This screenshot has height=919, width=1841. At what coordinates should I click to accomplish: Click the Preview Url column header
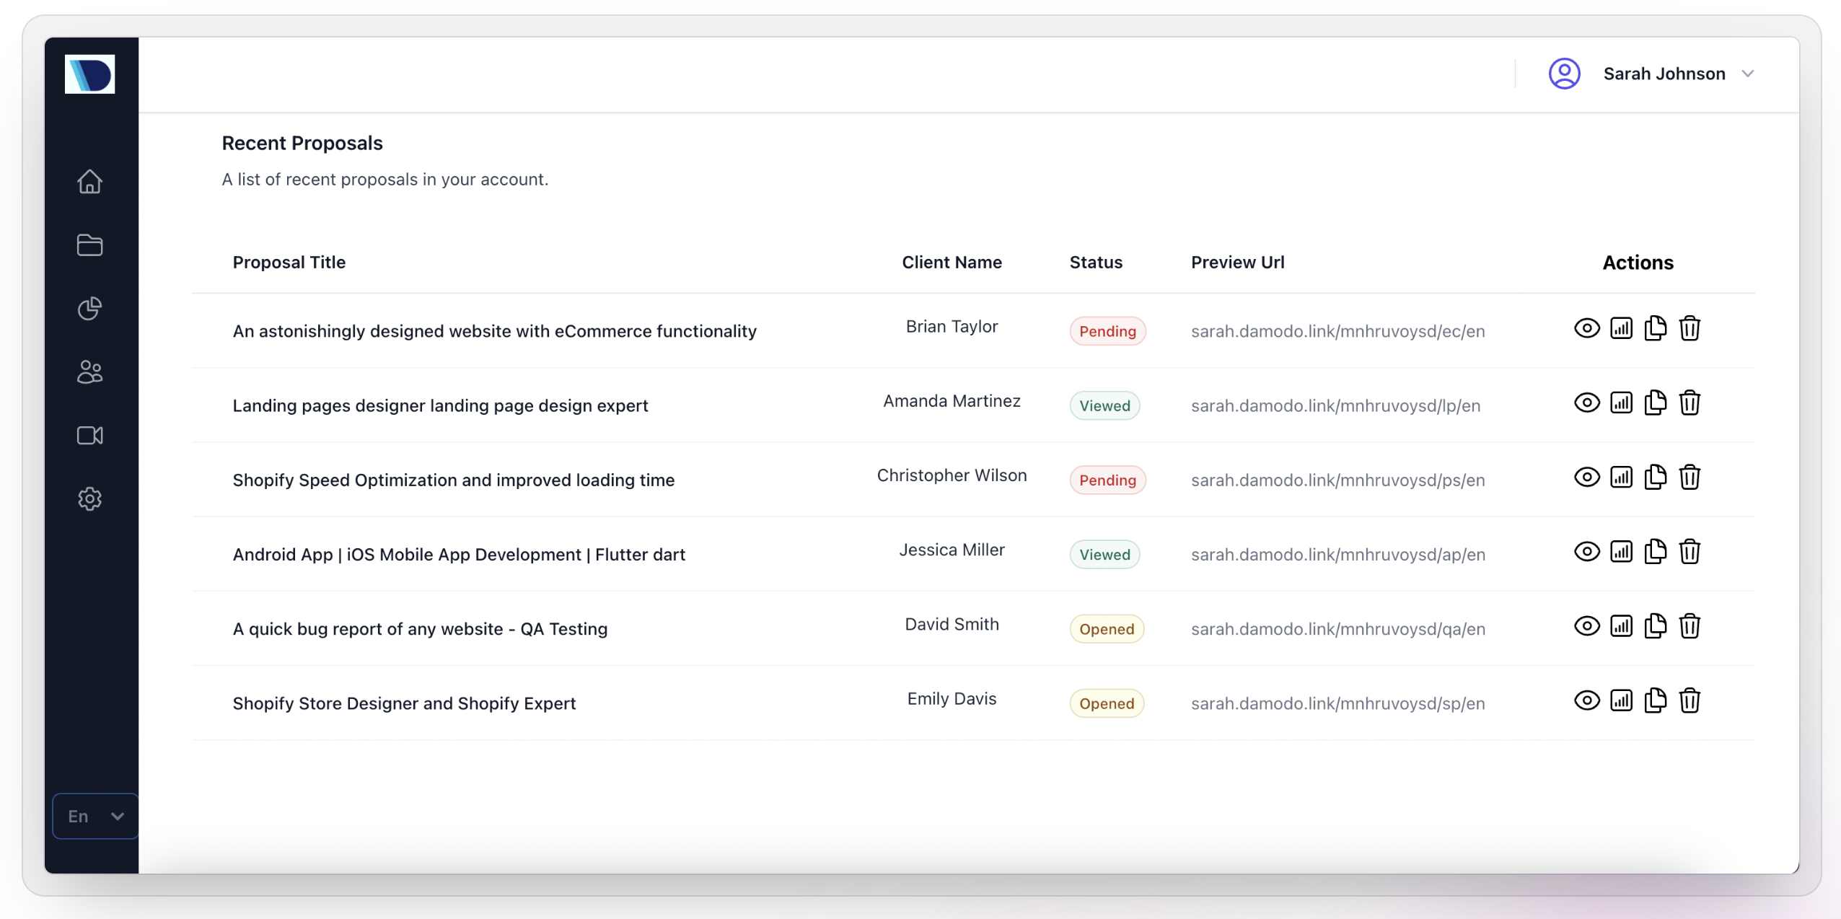click(x=1237, y=262)
